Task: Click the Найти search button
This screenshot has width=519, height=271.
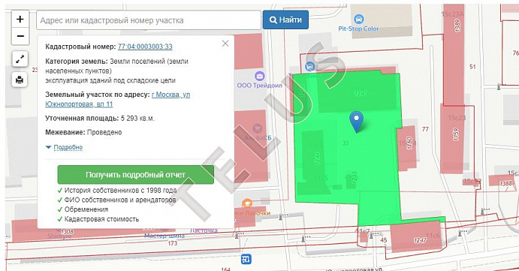Action: point(285,20)
